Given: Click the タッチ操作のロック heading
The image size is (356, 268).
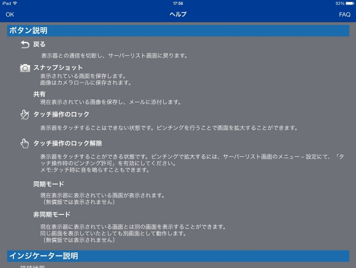Looking at the screenshot, I should point(61,114).
